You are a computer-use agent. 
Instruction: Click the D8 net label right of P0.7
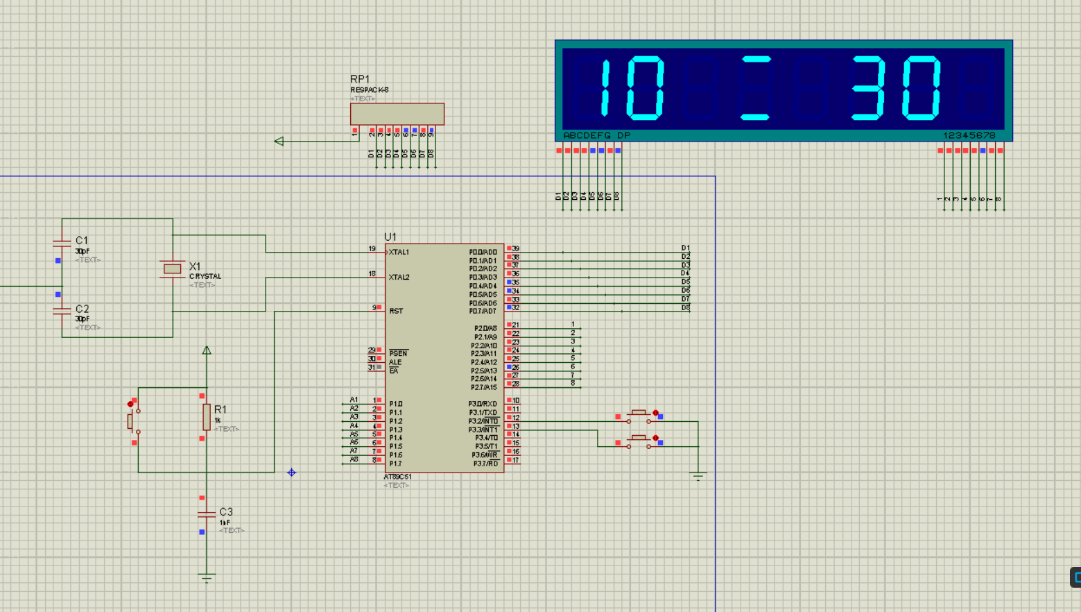coord(685,307)
